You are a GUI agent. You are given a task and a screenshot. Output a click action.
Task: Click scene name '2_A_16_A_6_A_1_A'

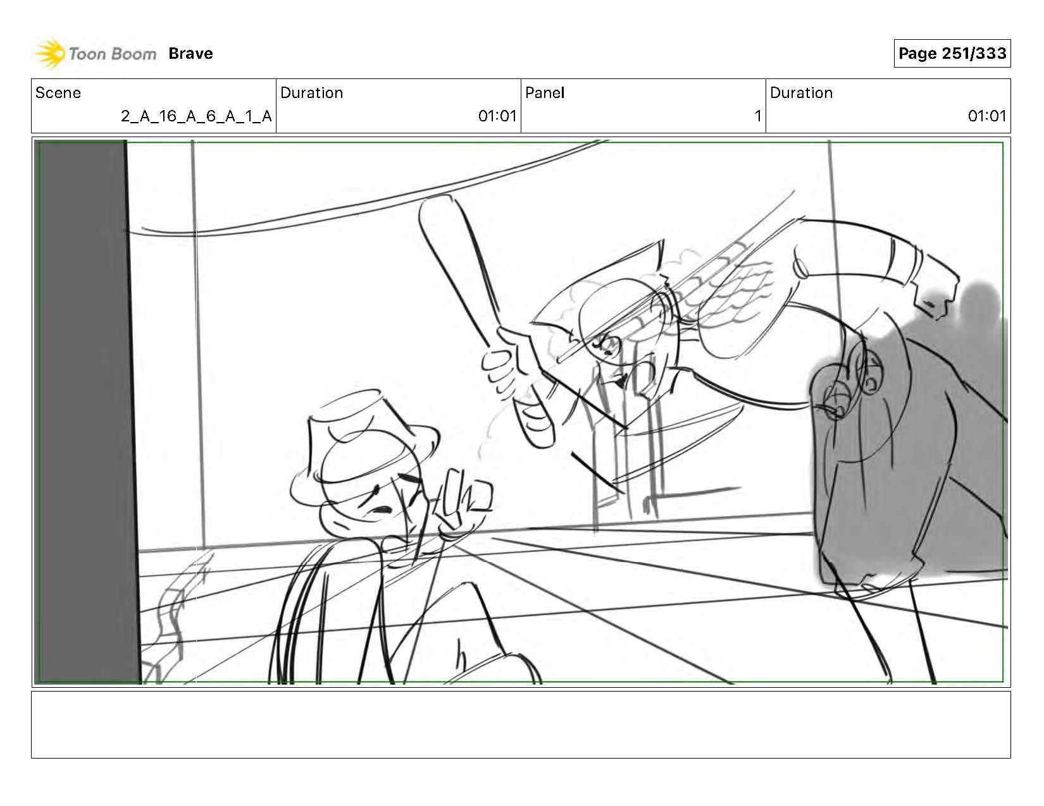[x=196, y=116]
